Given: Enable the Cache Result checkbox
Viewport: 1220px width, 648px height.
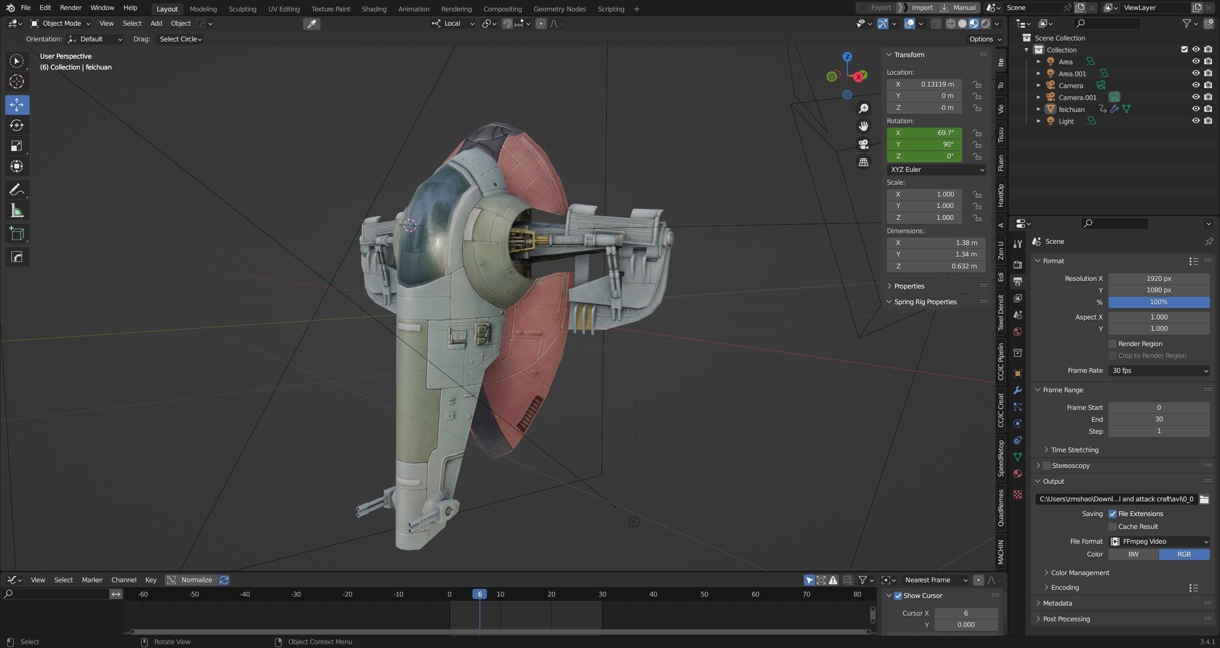Looking at the screenshot, I should (1112, 527).
